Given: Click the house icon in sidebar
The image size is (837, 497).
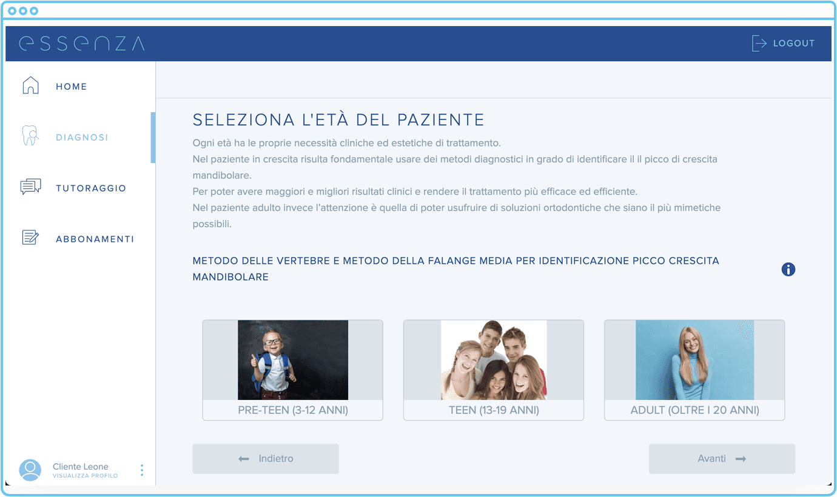Looking at the screenshot, I should [x=30, y=85].
